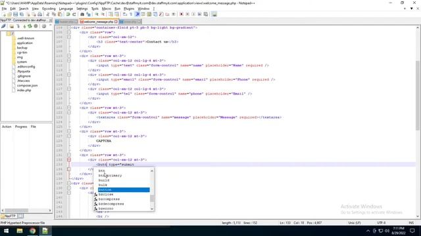Viewport: 421px width, 236px height.
Task: Click the New file toolbar icon
Action: click(3, 14)
